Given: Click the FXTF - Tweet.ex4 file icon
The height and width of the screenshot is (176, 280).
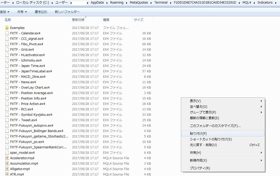Looking at the screenshot, I should 7,120.
